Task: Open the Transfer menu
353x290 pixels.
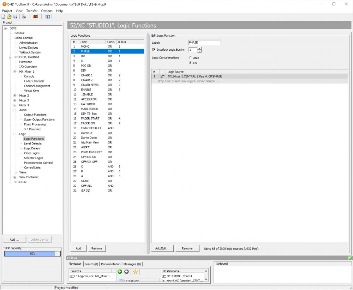Action: point(32,11)
